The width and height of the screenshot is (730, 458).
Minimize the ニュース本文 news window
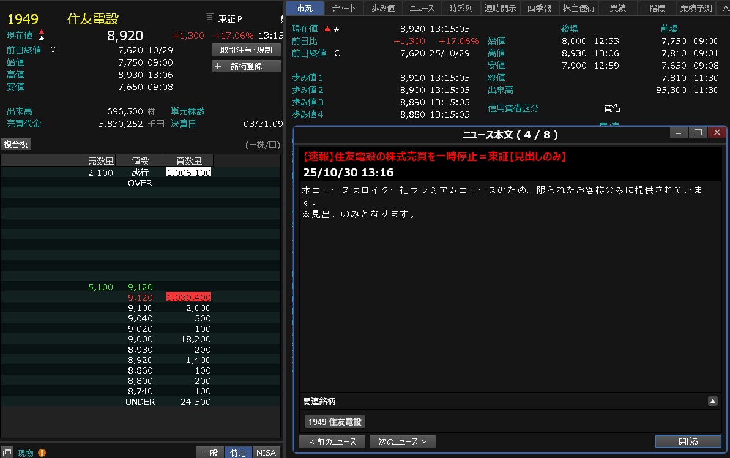click(677, 132)
